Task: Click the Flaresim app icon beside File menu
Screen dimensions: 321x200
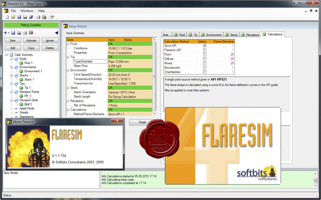Action: point(6,11)
